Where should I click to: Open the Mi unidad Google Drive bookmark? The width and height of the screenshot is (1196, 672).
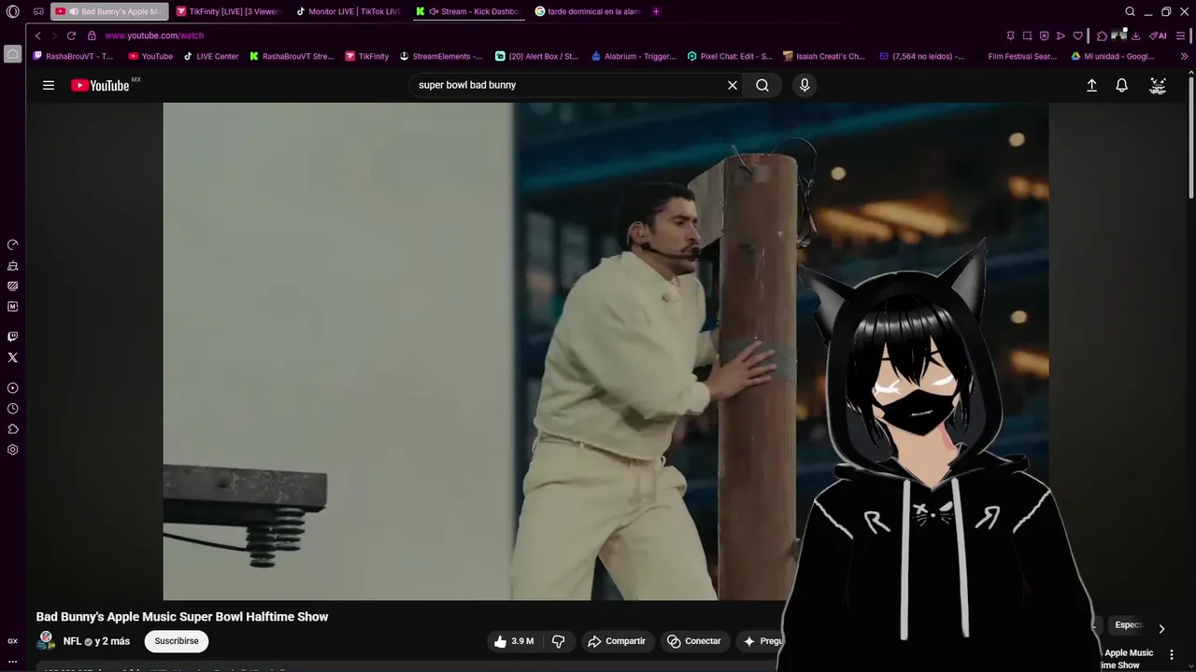pyautogui.click(x=1113, y=56)
